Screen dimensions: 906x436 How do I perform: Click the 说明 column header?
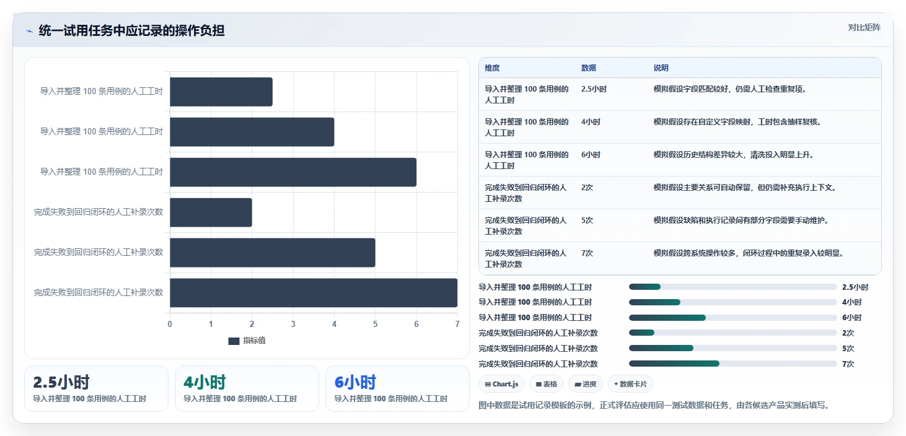pos(661,68)
